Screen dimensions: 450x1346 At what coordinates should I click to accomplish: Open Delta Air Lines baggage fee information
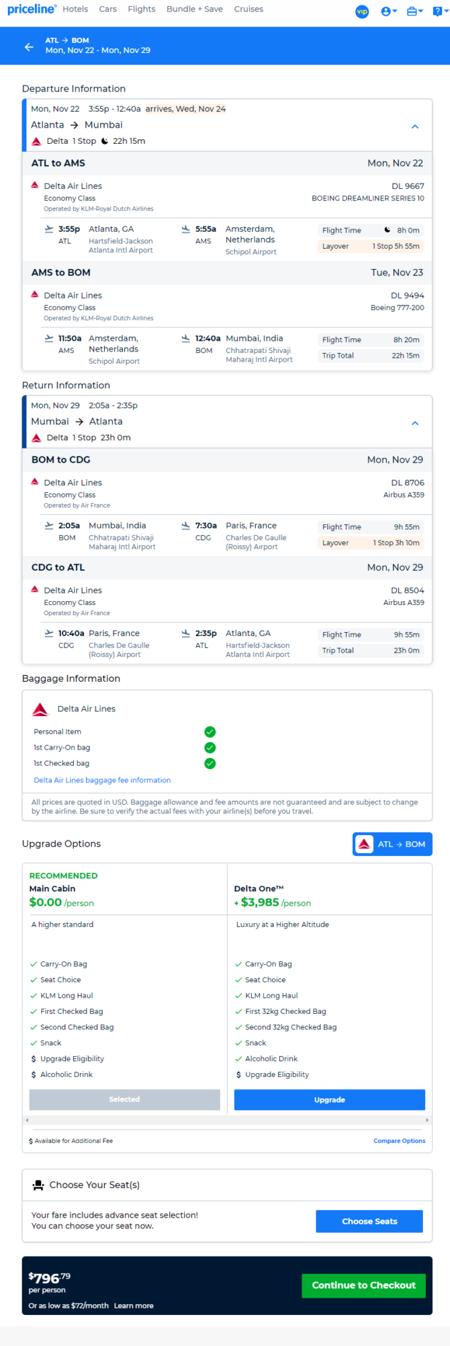pyautogui.click(x=102, y=780)
